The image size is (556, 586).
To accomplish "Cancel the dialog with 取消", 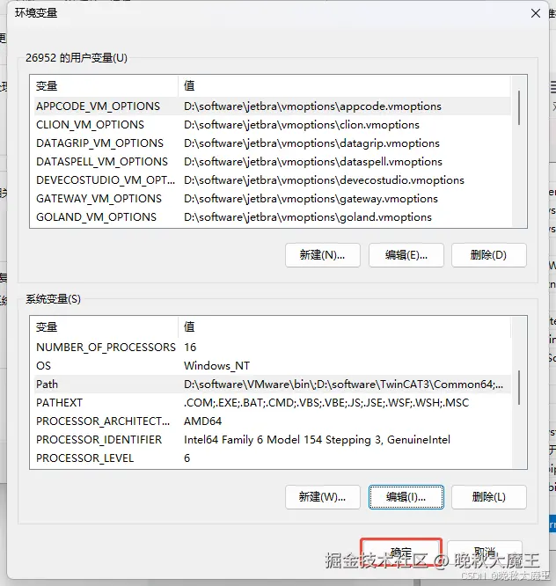I will (485, 552).
